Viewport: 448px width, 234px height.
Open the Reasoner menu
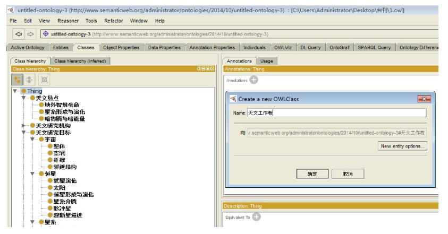pyautogui.click(x=68, y=21)
